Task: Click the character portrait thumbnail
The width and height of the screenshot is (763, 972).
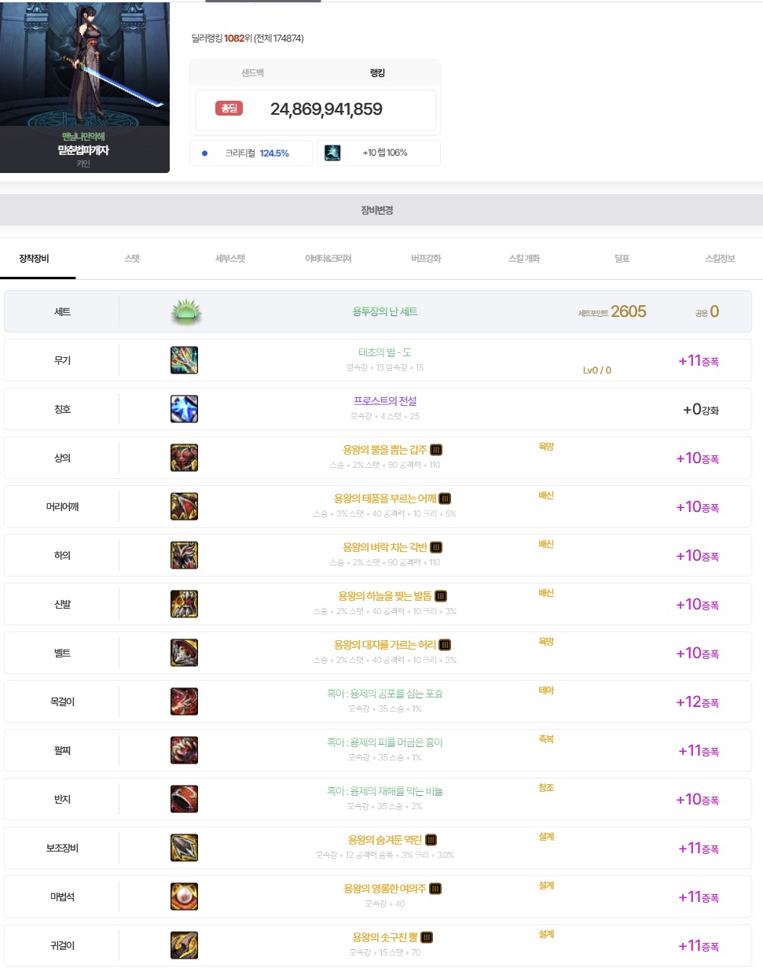Action: pos(85,71)
